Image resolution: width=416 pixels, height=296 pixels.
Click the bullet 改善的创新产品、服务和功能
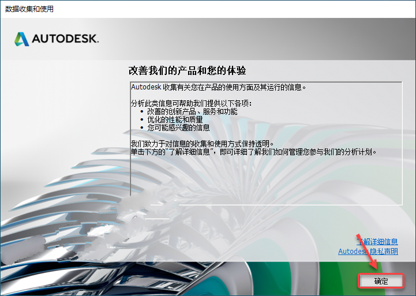tap(192, 111)
